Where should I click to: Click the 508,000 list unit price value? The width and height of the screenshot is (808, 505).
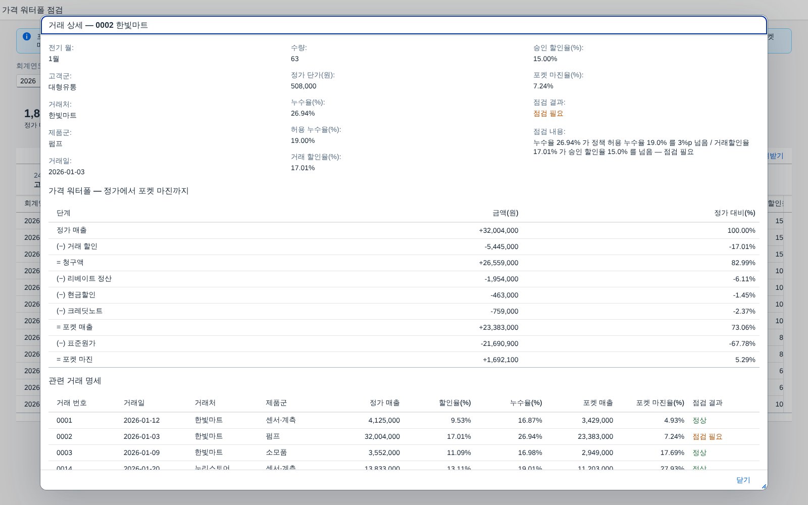pos(304,86)
